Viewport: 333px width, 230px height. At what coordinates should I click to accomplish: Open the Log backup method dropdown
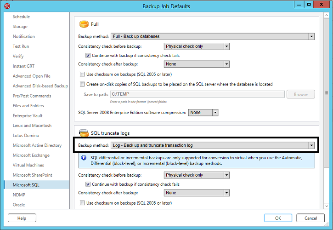[213, 145]
